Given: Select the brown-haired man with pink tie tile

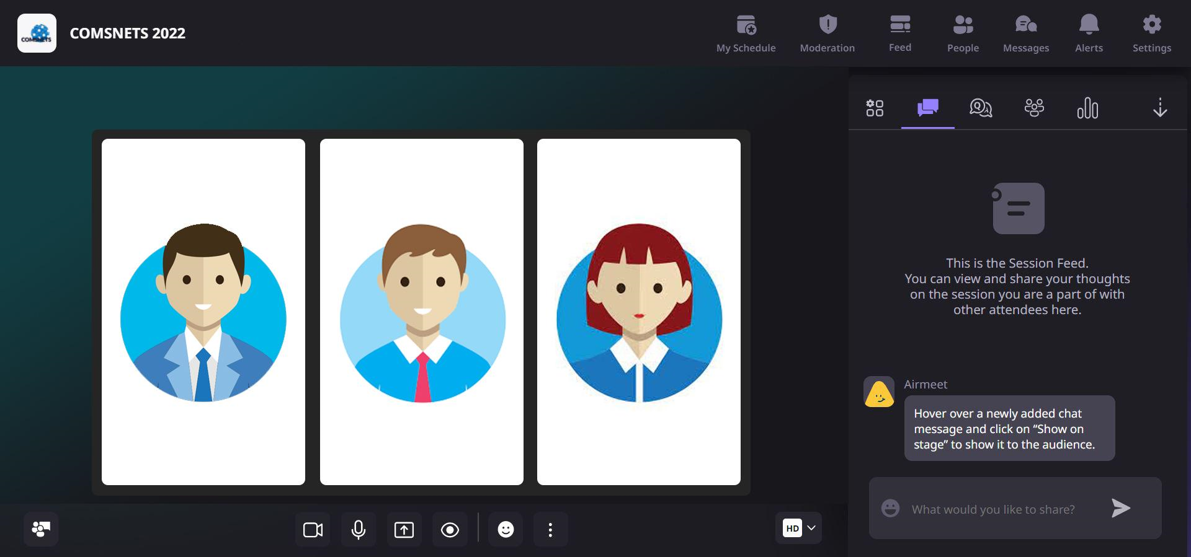Looking at the screenshot, I should click(422, 312).
